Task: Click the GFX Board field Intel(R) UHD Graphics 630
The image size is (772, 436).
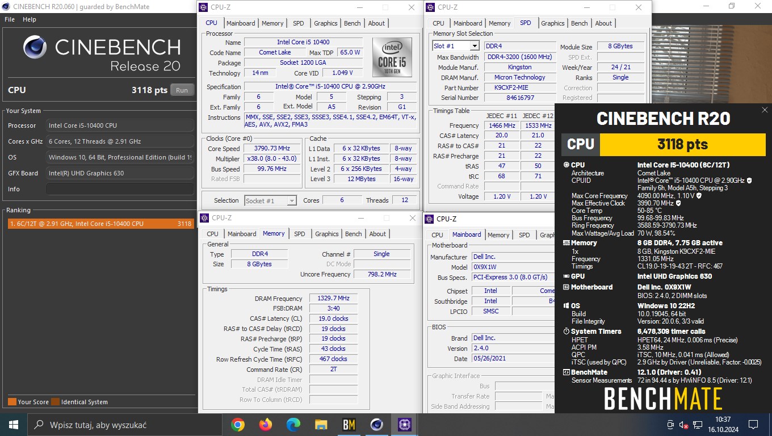Action: coord(119,173)
